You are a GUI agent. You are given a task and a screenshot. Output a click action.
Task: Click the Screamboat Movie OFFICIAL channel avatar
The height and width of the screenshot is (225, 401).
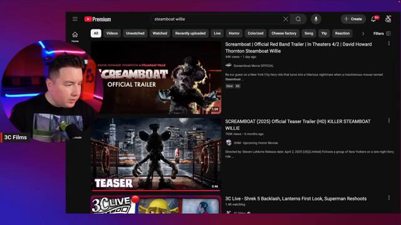point(228,65)
